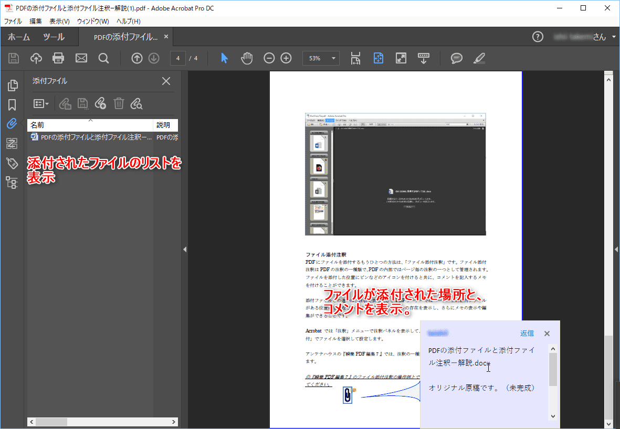Collapse the left navigation pane arrow
Screen dimensions: 620x429
click(x=185, y=250)
